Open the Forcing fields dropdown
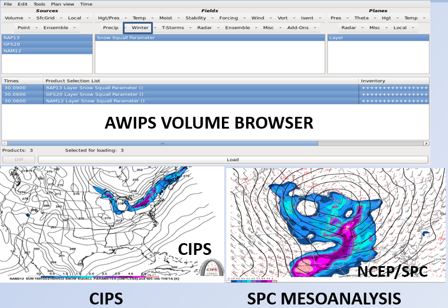The image size is (448, 308). tap(232, 18)
